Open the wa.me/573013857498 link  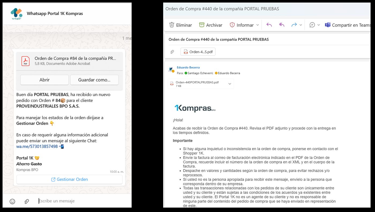tap(37, 146)
